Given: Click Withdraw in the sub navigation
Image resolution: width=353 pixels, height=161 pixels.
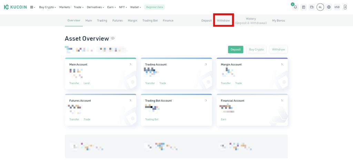Looking at the screenshot, I should click(223, 20).
